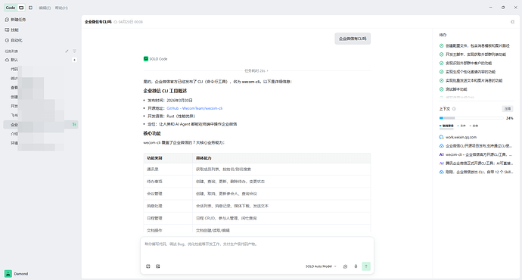
Task: Send message with green arrow button
Action: point(366,266)
